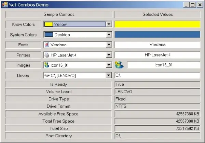205x143 pixels.
Task: Click the Know Colors label
Action: pyautogui.click(x=23, y=25)
